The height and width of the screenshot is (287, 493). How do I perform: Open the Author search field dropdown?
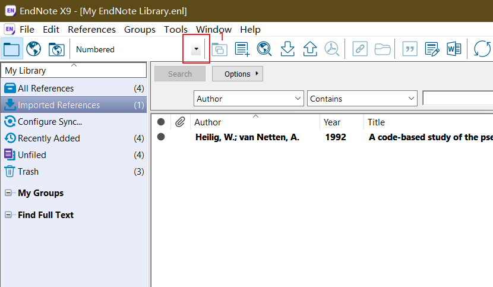(249, 99)
